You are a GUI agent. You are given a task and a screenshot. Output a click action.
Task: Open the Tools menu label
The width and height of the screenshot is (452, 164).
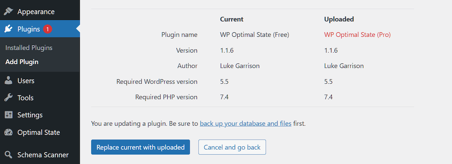pyautogui.click(x=25, y=98)
